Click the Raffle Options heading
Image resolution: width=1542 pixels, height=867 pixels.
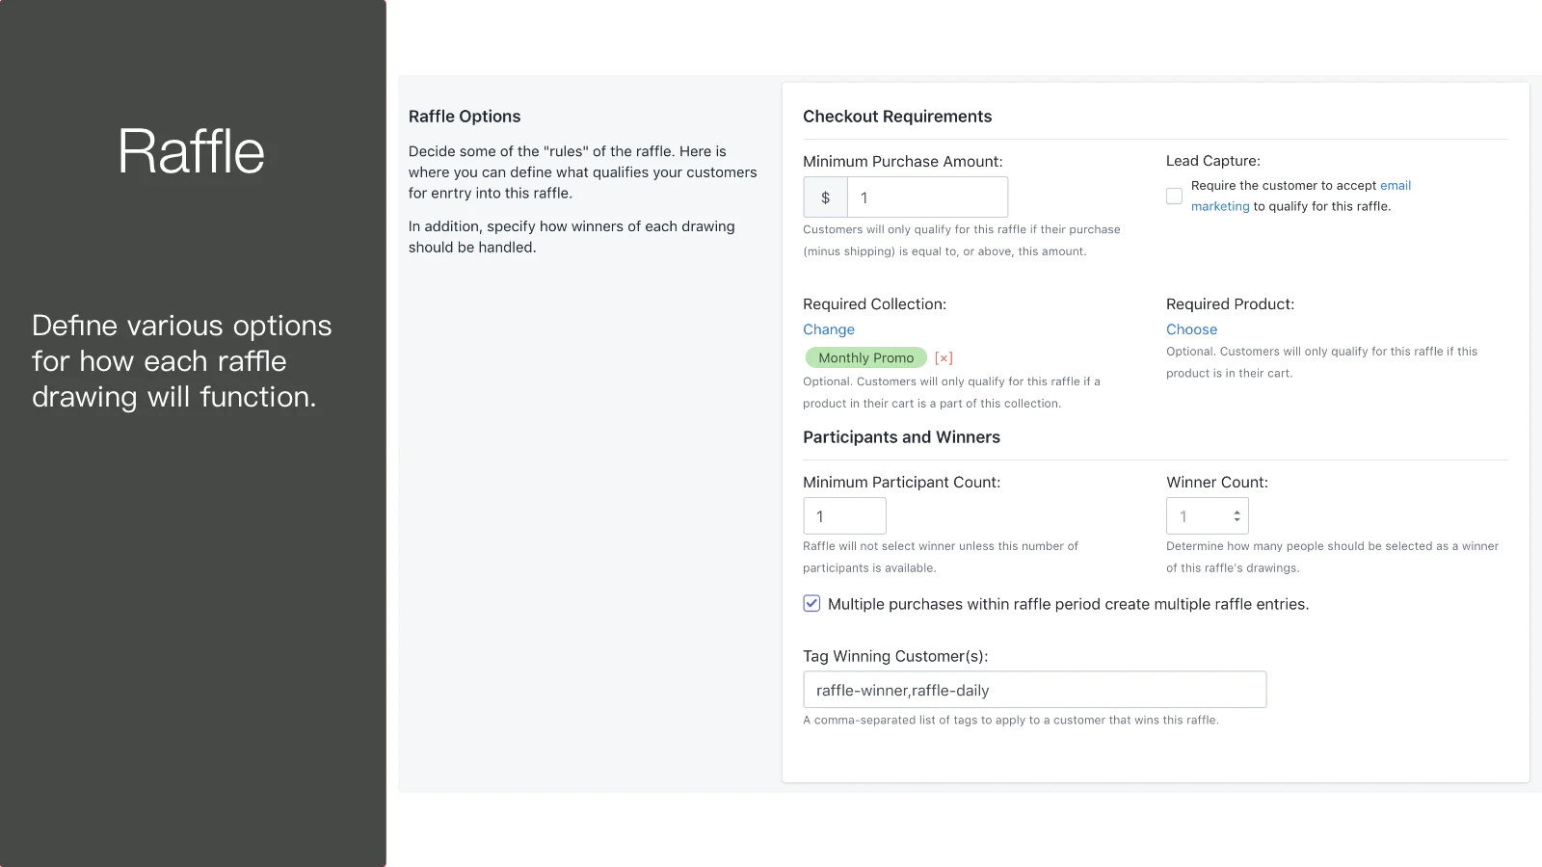[x=465, y=117]
